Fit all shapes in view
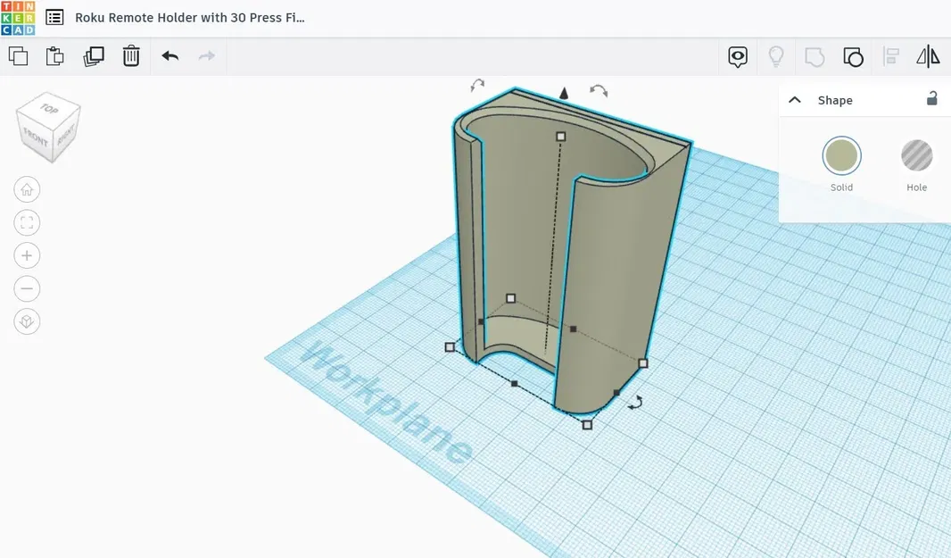 (x=27, y=223)
